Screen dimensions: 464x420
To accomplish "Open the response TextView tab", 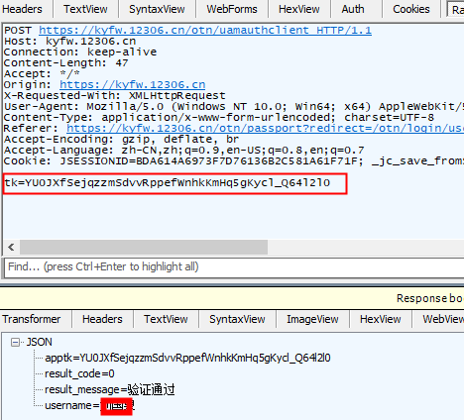I will (x=166, y=319).
